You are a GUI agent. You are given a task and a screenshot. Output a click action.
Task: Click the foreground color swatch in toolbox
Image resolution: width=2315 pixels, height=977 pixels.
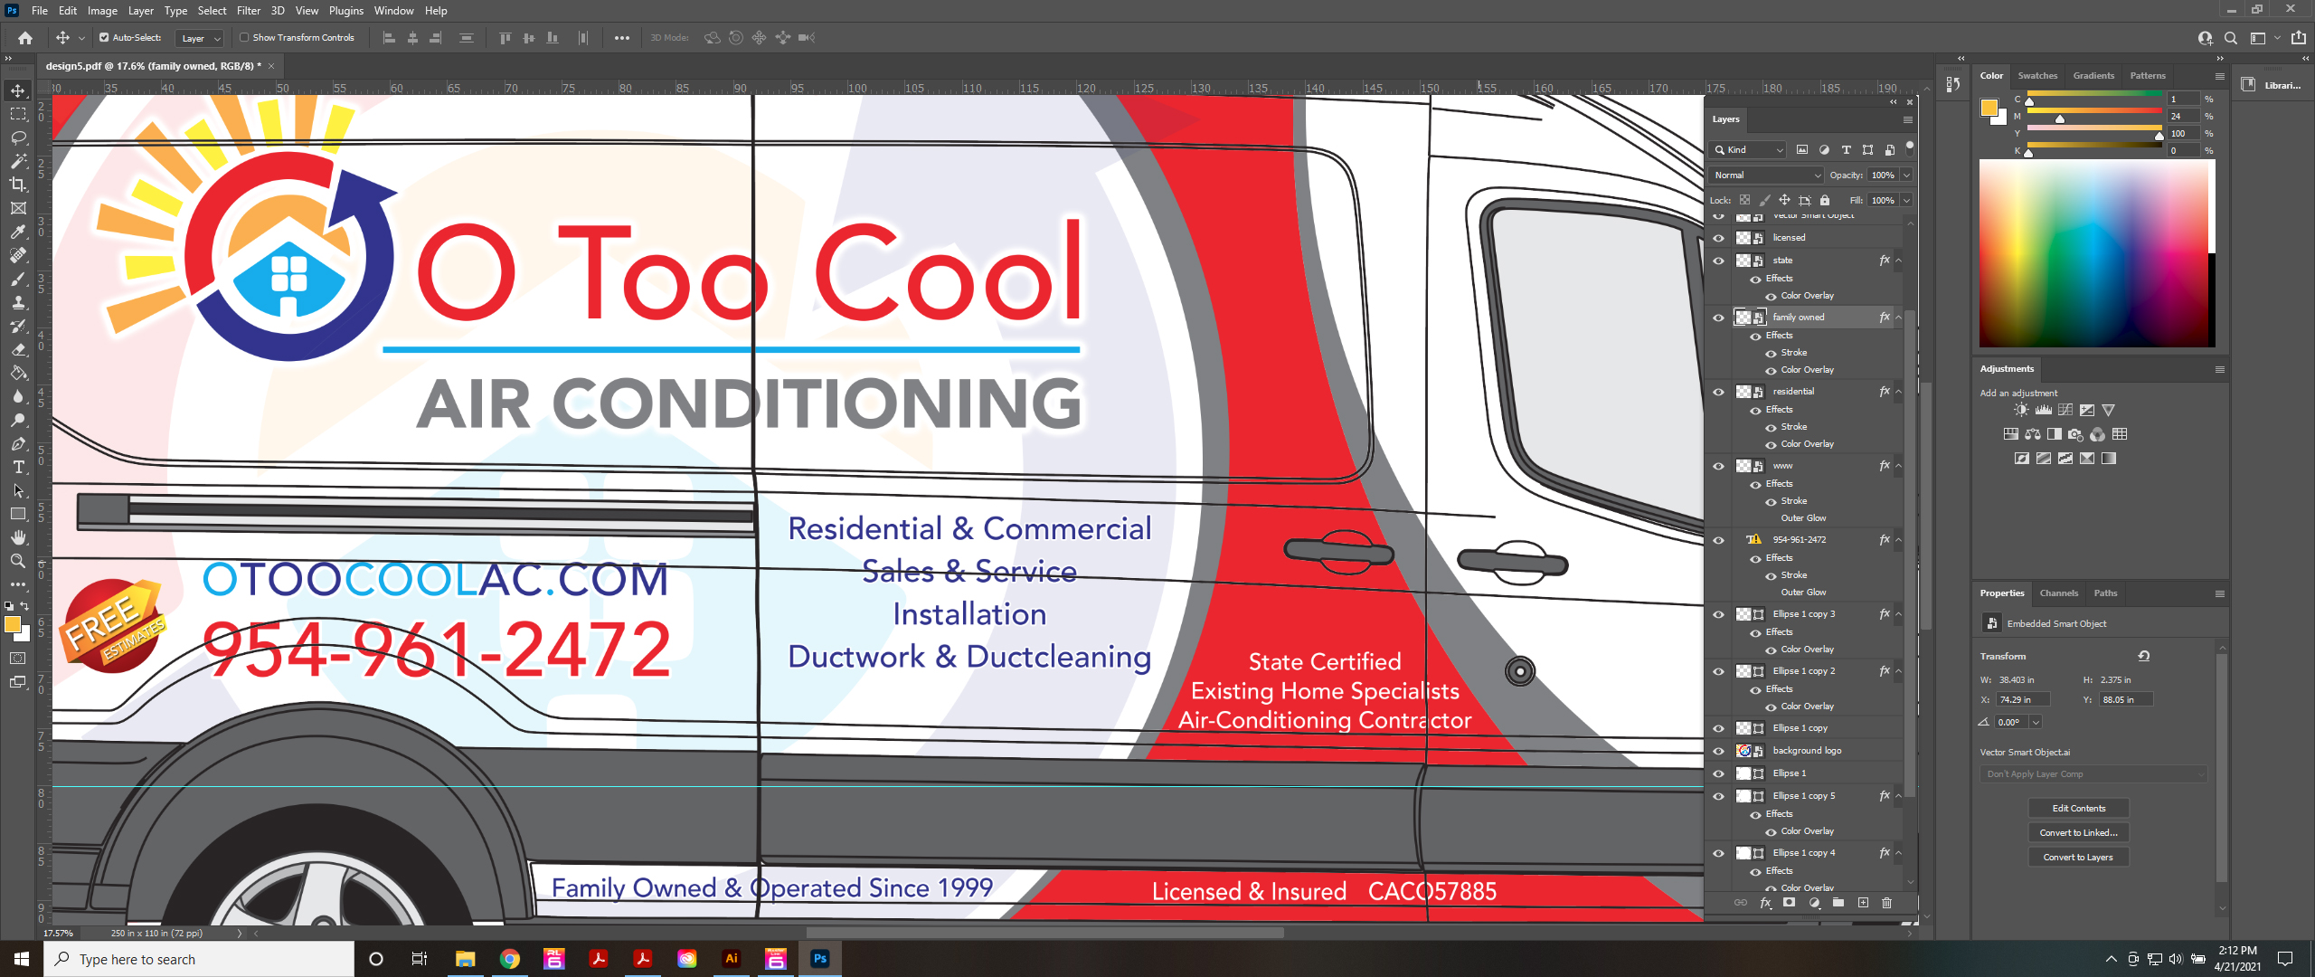click(12, 624)
